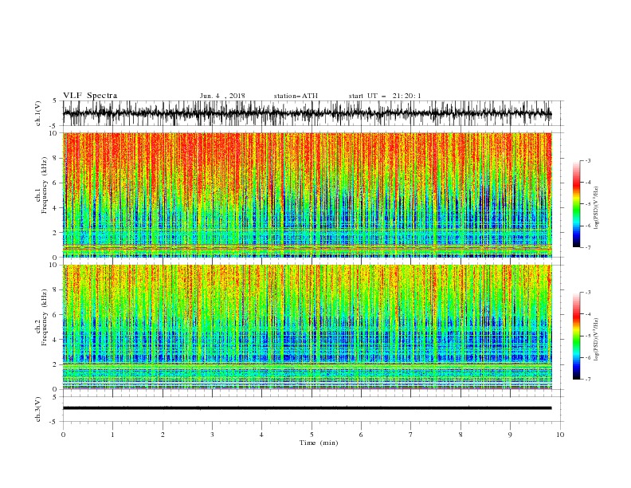Click the "-3" tick on ch.1 colorbar

coord(587,160)
